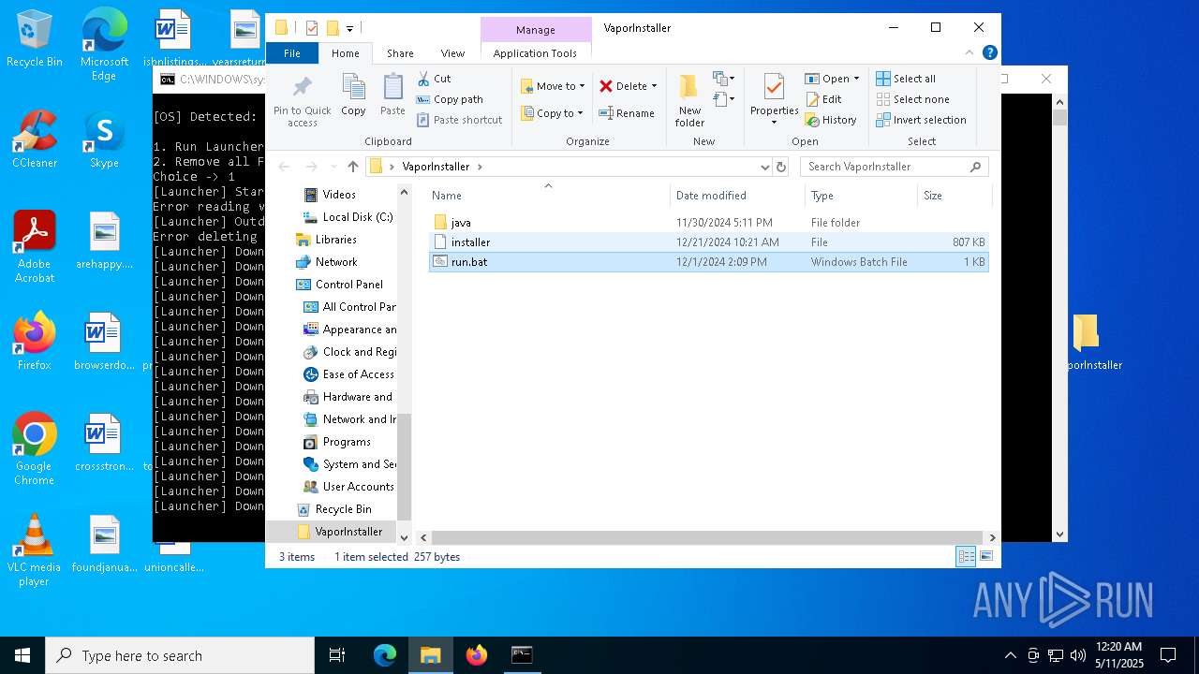
Task: Switch to Large icons view layout
Action: [985, 557]
